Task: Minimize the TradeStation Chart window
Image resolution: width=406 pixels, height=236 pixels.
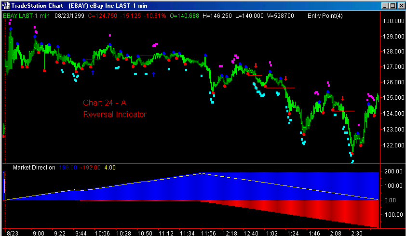Action: pos(385,5)
